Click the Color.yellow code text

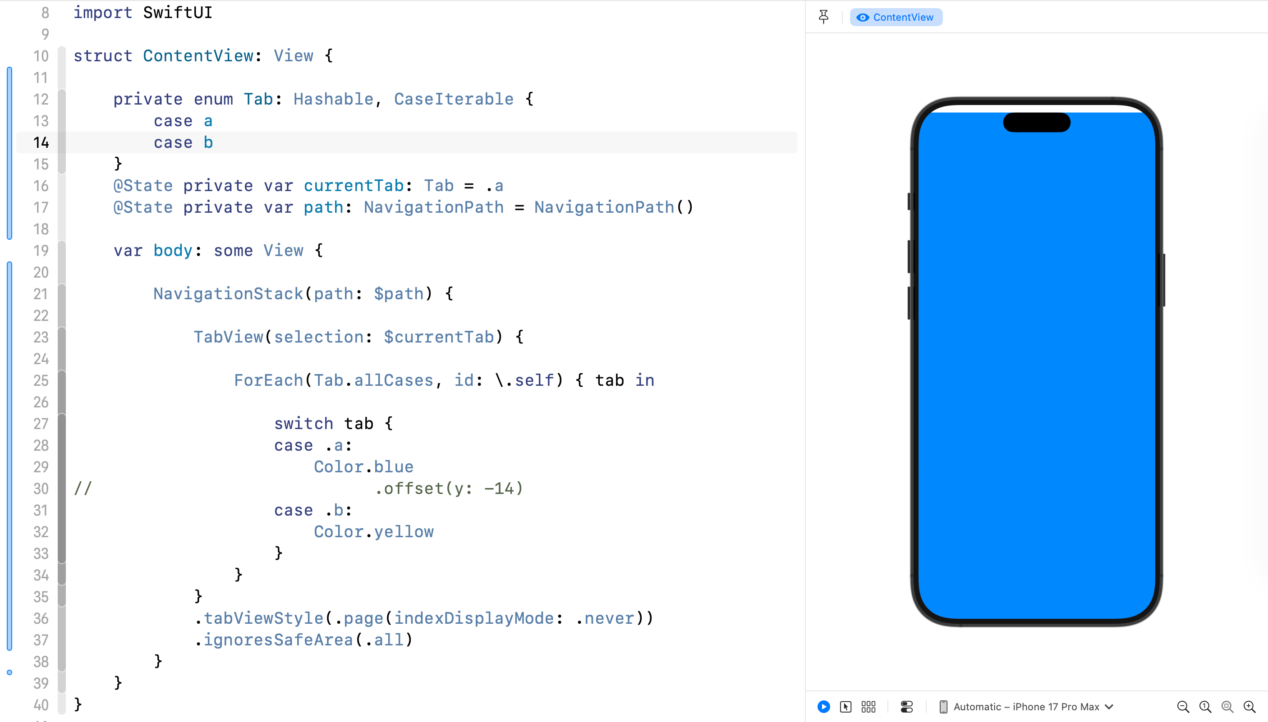pos(373,532)
